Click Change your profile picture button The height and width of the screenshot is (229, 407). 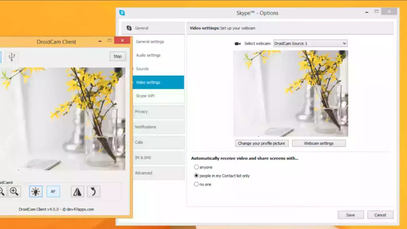(x=261, y=144)
